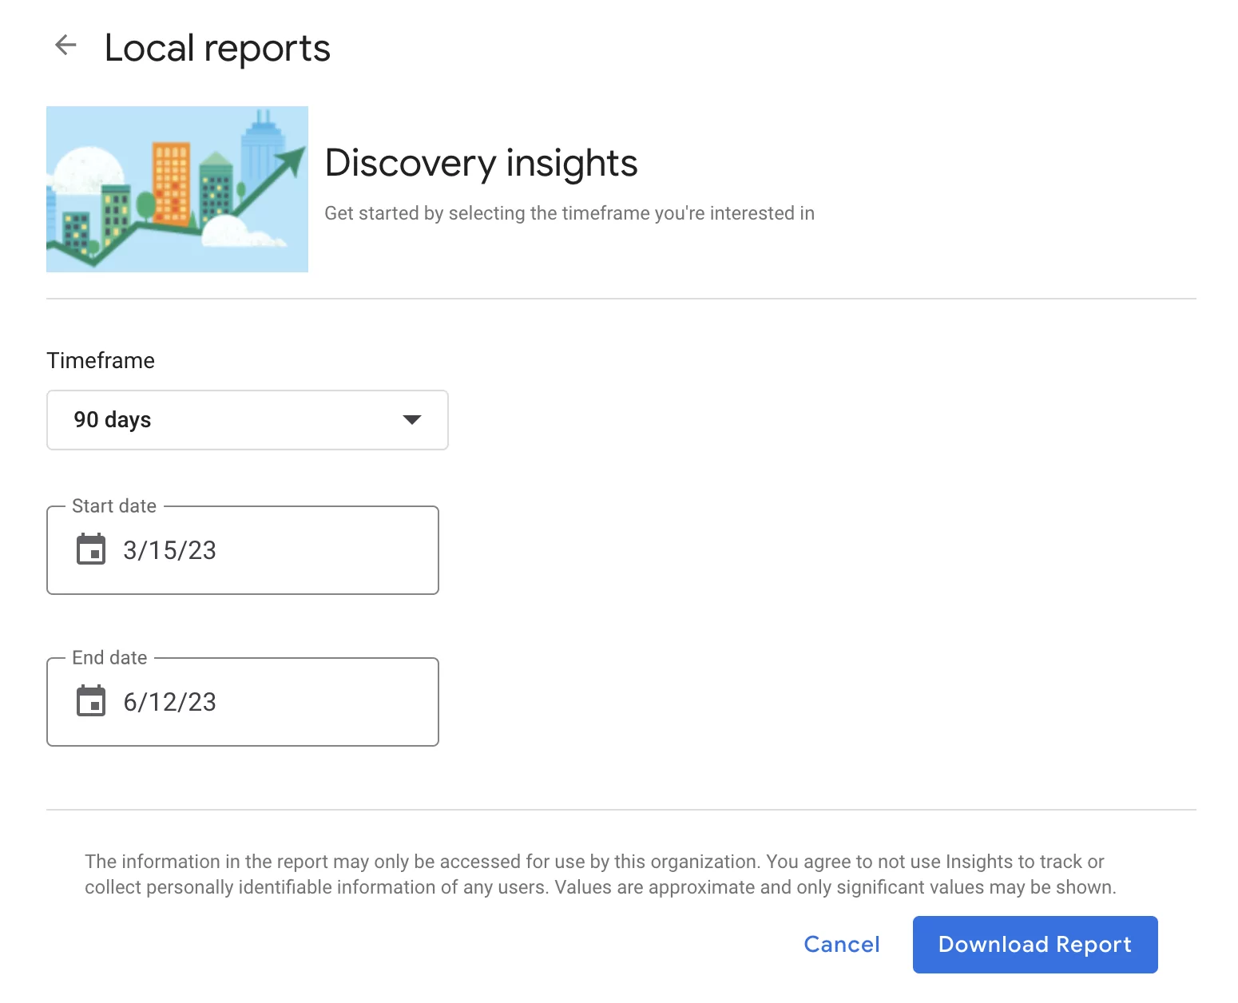Click the Start date calendar icon
This screenshot has width=1238, height=1003.
(91, 549)
